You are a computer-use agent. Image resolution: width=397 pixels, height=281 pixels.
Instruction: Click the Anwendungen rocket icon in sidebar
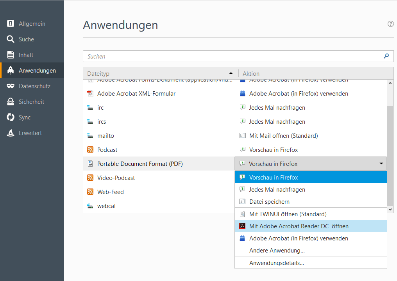[x=11, y=70]
